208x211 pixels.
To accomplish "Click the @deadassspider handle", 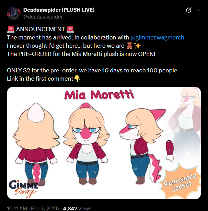I will 43,17.
